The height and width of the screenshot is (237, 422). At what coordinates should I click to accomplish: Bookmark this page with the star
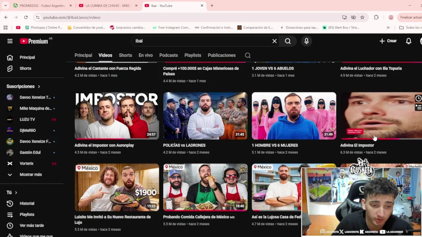pos(362,17)
